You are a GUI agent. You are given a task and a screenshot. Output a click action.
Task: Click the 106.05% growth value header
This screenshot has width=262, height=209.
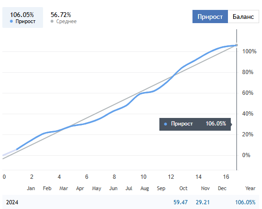(x=22, y=15)
